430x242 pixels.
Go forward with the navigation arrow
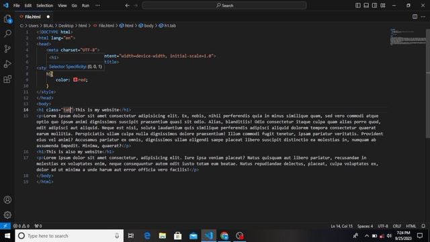pos(136,5)
